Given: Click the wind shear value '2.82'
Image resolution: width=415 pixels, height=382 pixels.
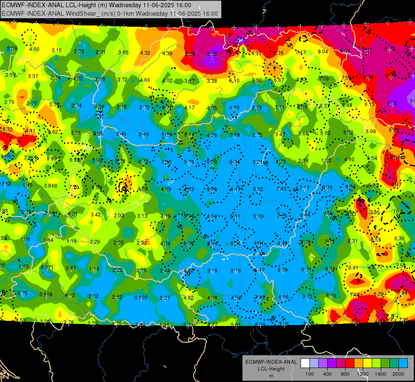Looking at the screenshot, I should tap(142, 243).
